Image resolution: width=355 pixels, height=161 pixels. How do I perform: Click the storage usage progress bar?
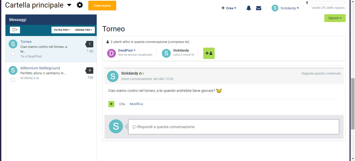tap(326, 3)
